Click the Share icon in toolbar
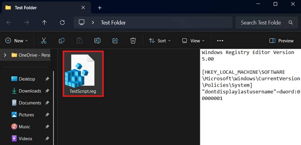Screen dimensions: 301x145 (x=115, y=41)
